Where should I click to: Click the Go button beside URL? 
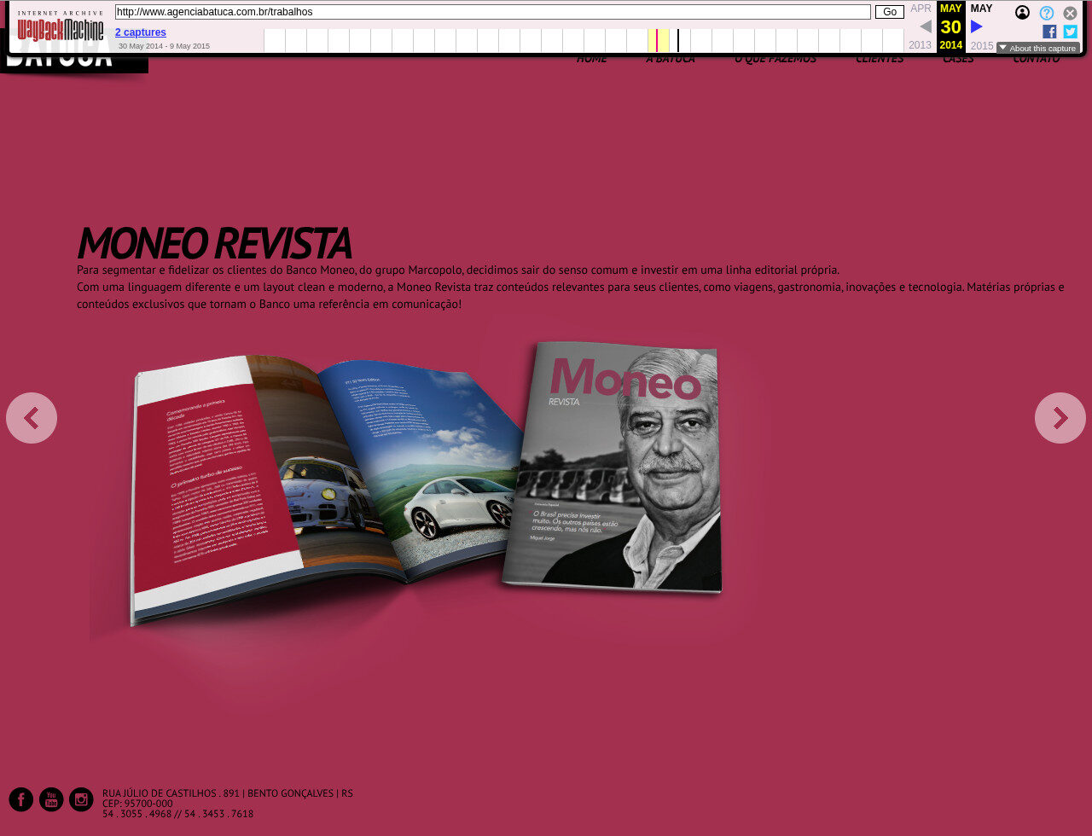pyautogui.click(x=889, y=12)
